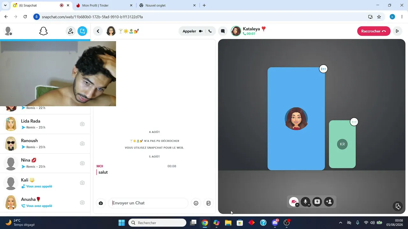Open the Nina conversation
Image resolution: width=408 pixels, height=229 pixels.
click(45, 163)
